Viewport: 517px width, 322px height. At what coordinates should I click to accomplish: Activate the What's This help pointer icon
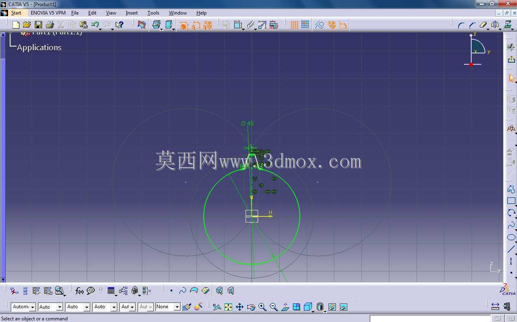[119, 25]
